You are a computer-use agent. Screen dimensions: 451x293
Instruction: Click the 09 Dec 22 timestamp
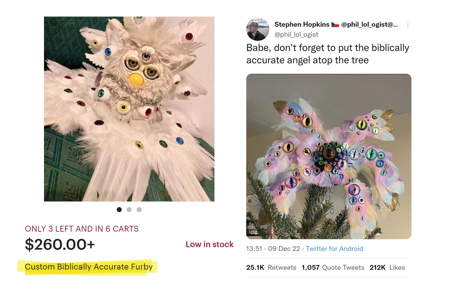(x=284, y=249)
